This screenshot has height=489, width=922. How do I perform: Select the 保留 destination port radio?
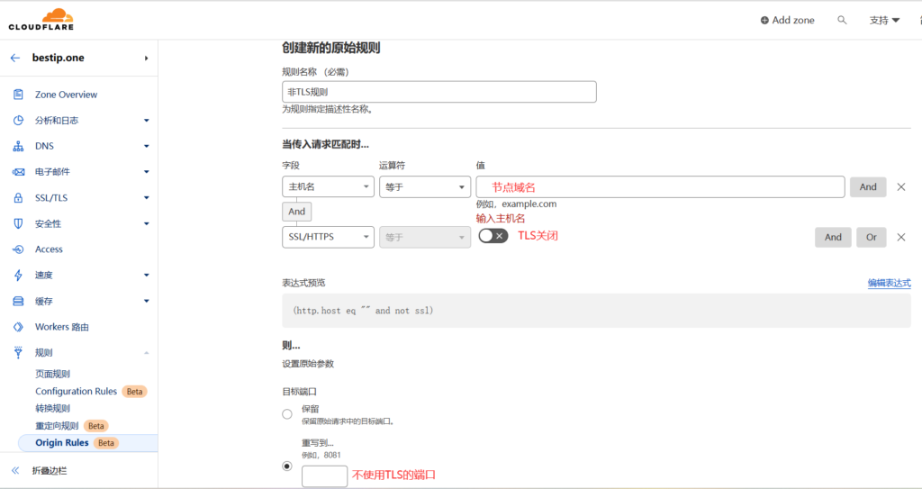coord(287,414)
